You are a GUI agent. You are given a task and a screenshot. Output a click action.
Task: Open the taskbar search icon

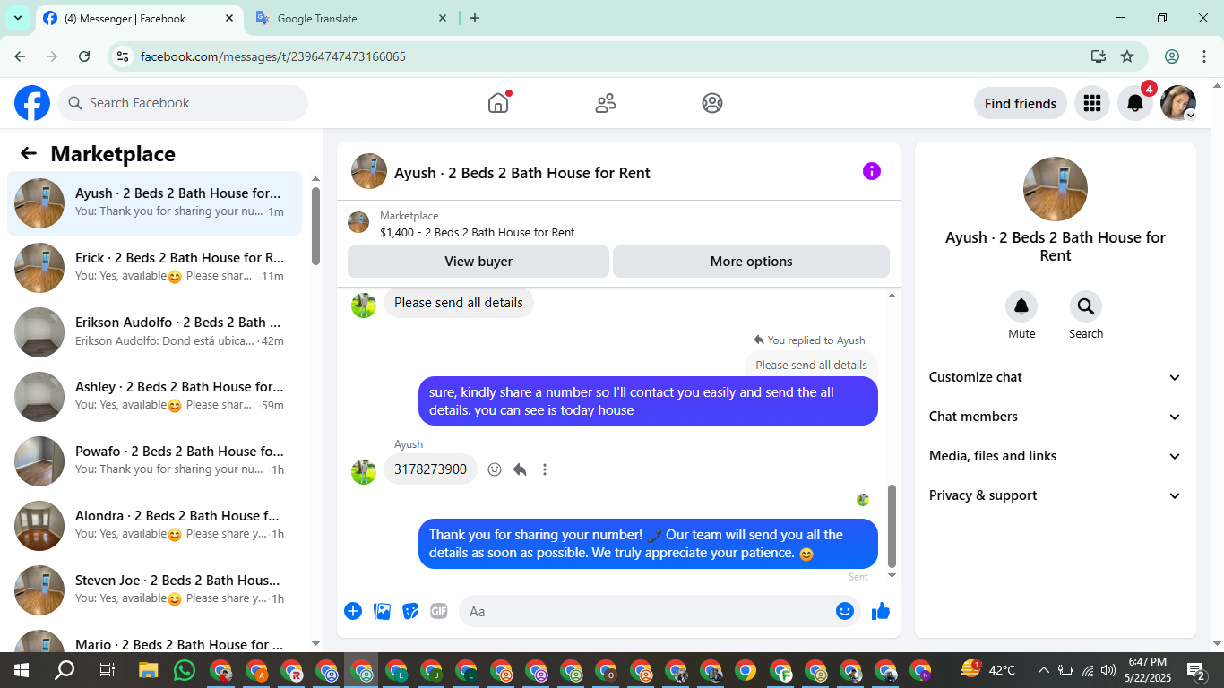point(65,670)
